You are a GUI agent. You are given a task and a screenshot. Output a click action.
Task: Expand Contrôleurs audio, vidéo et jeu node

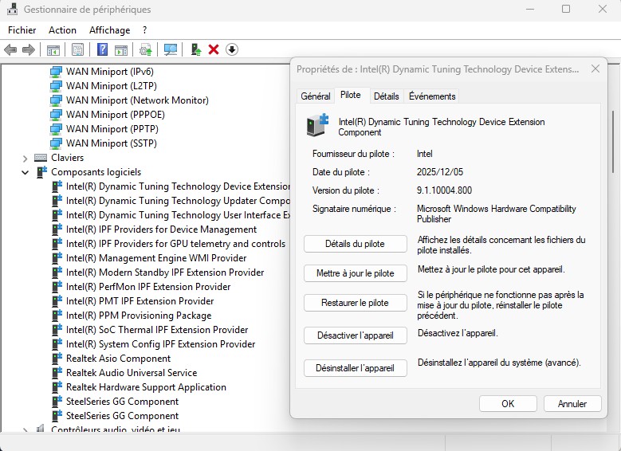(26, 430)
